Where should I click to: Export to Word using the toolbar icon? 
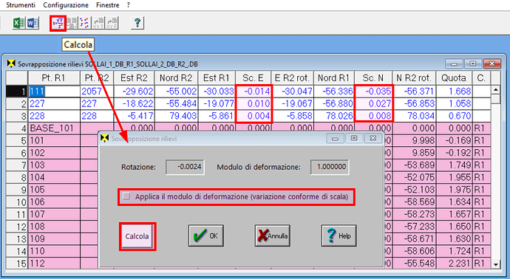tap(33, 23)
